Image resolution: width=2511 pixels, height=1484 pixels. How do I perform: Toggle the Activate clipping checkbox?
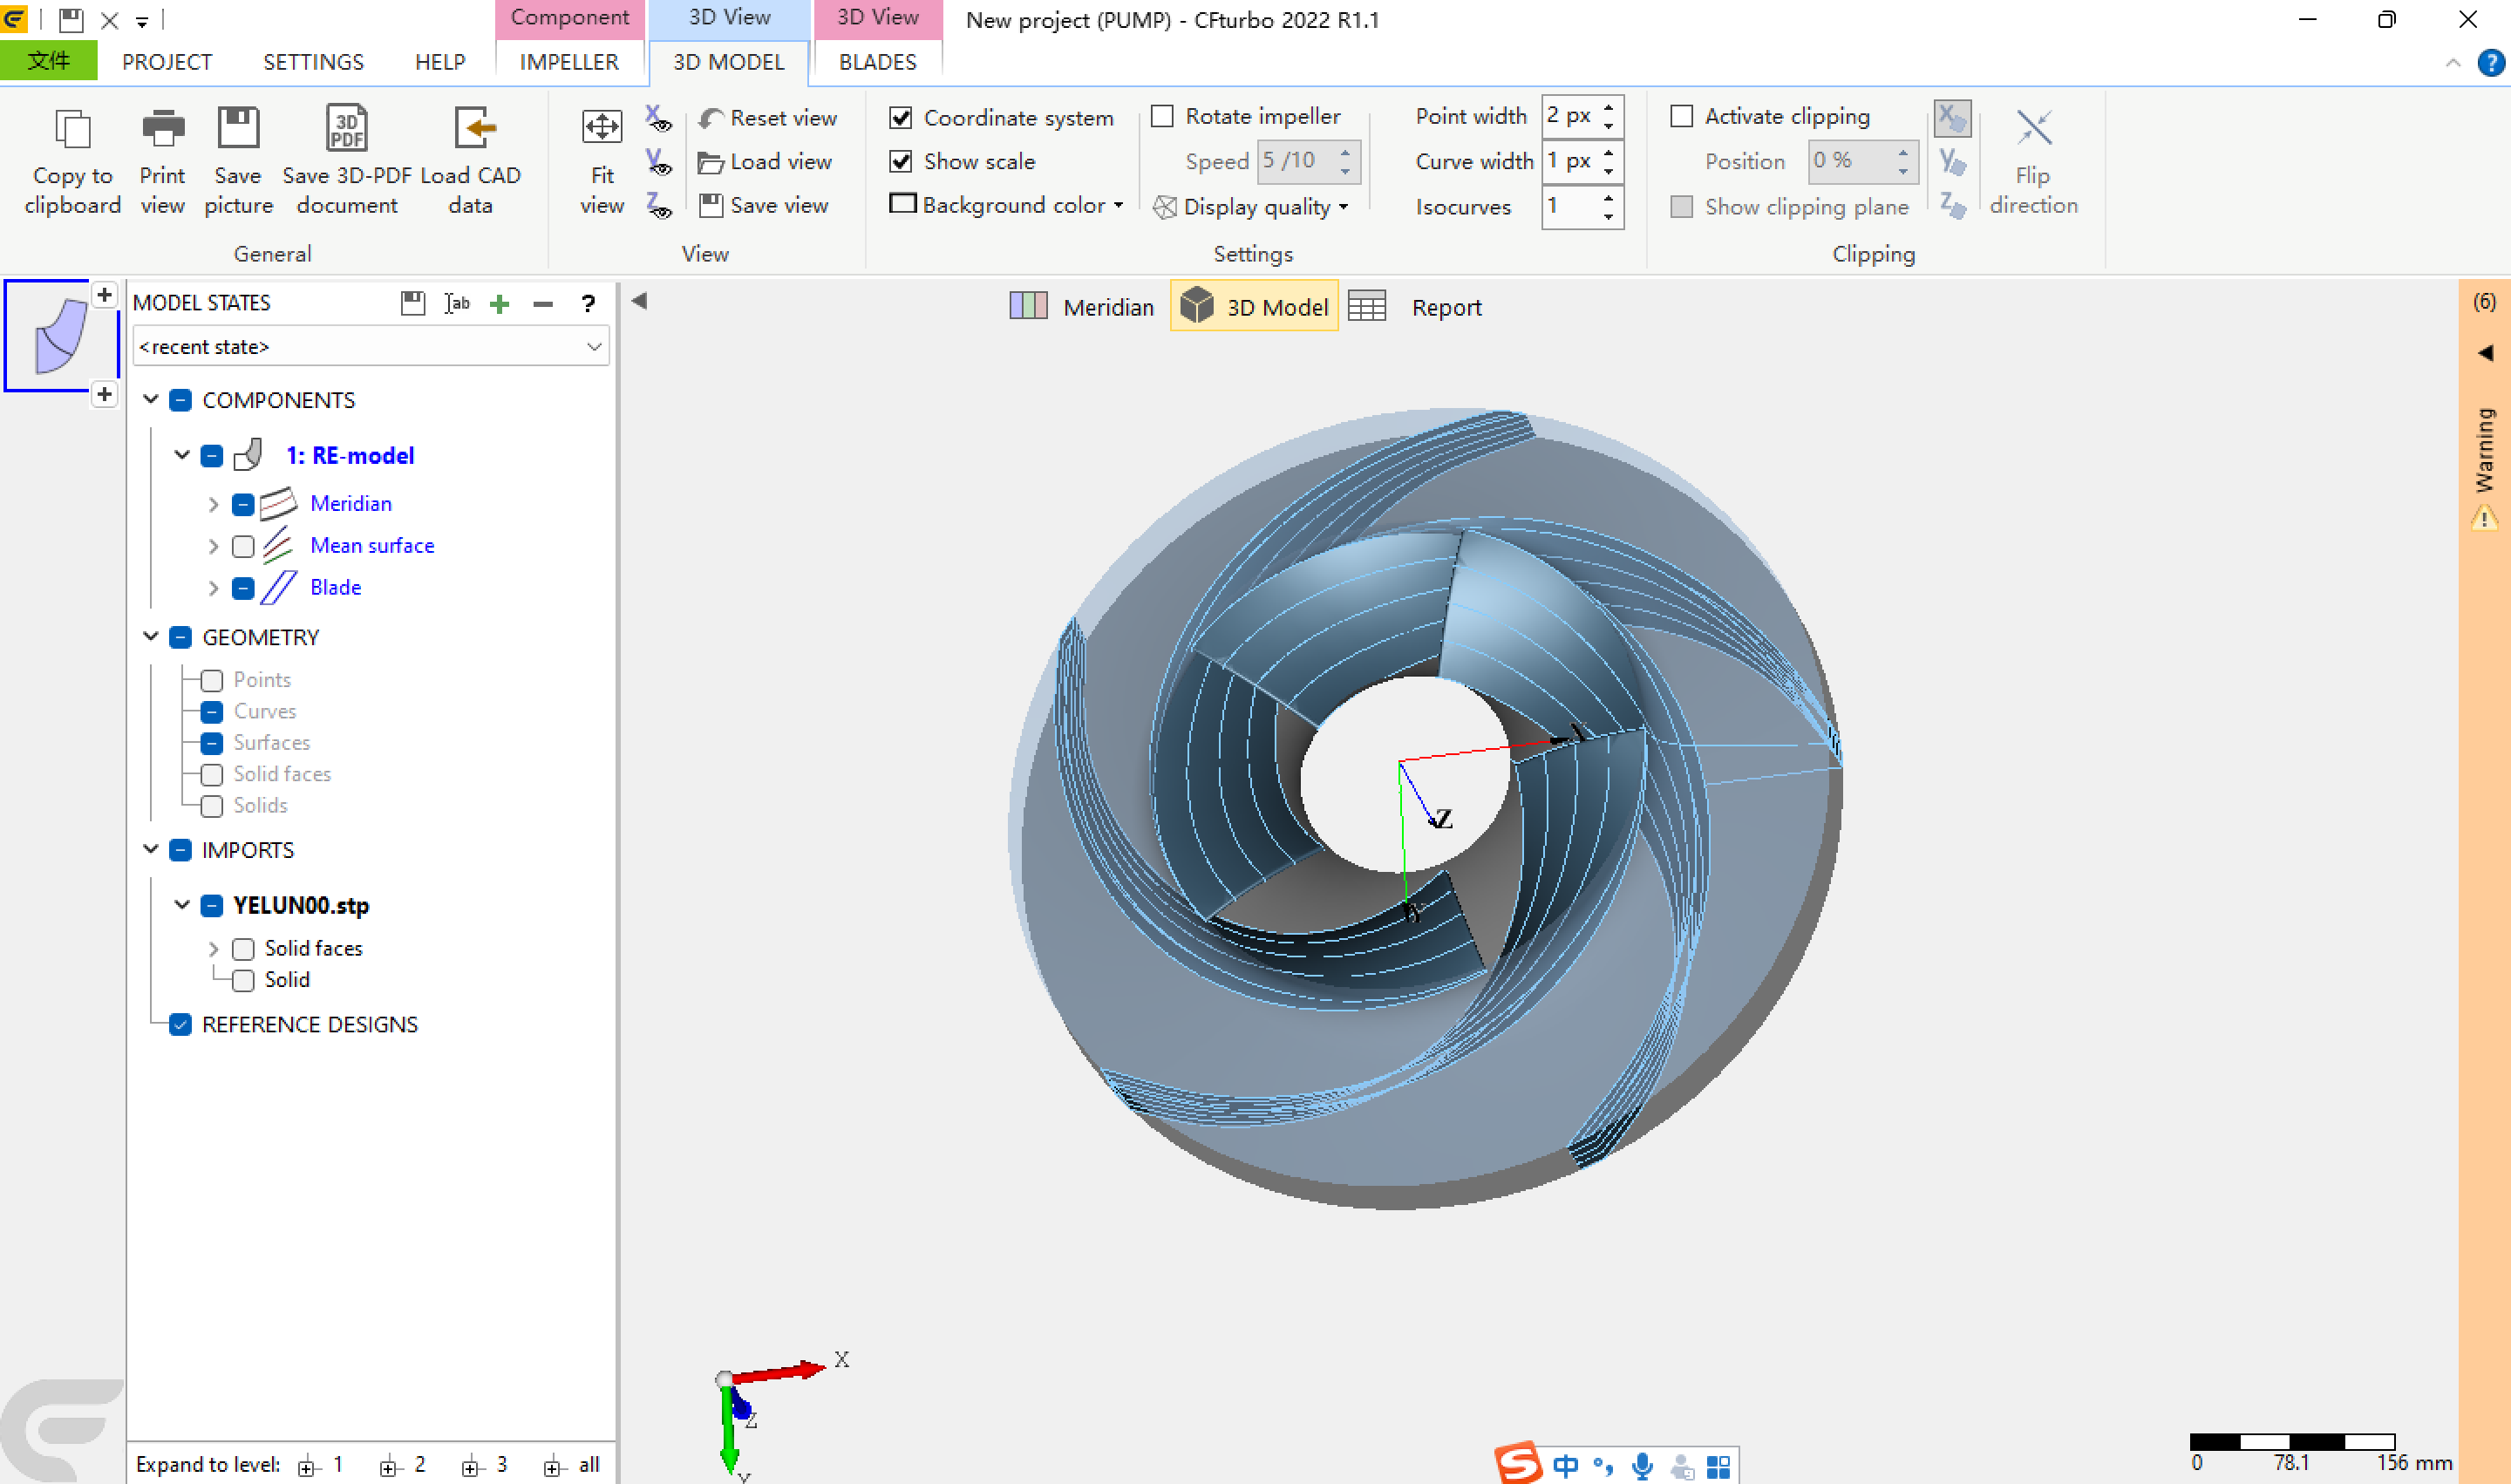point(1682,116)
